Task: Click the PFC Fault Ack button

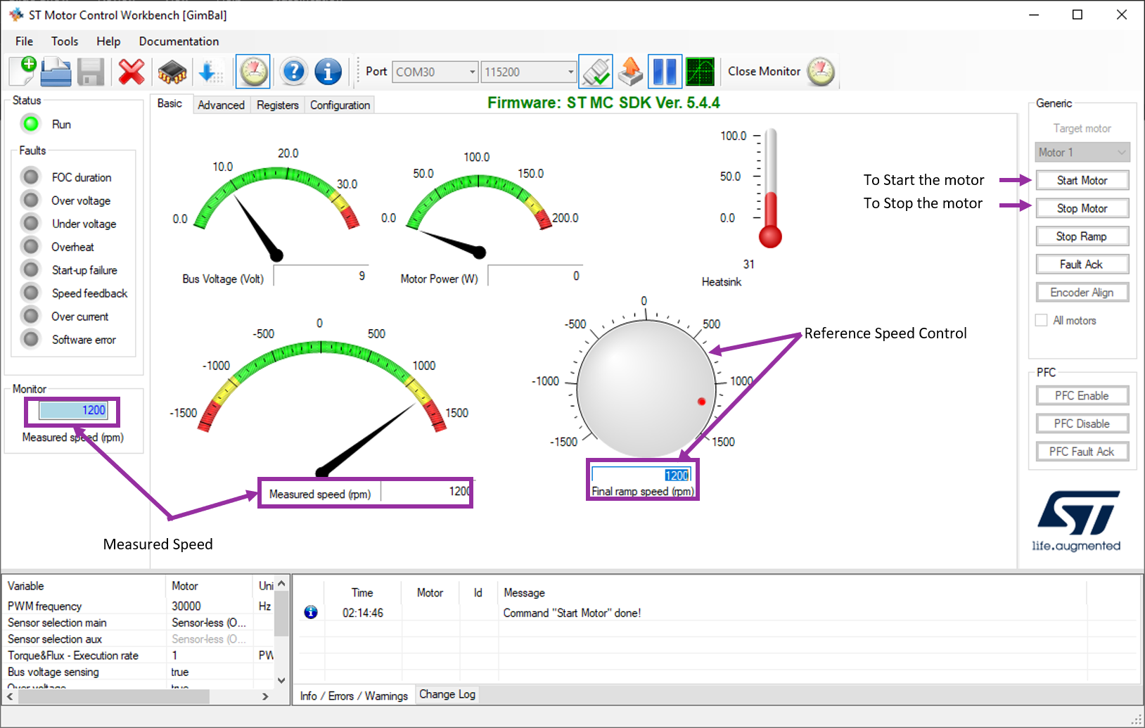Action: click(1082, 452)
